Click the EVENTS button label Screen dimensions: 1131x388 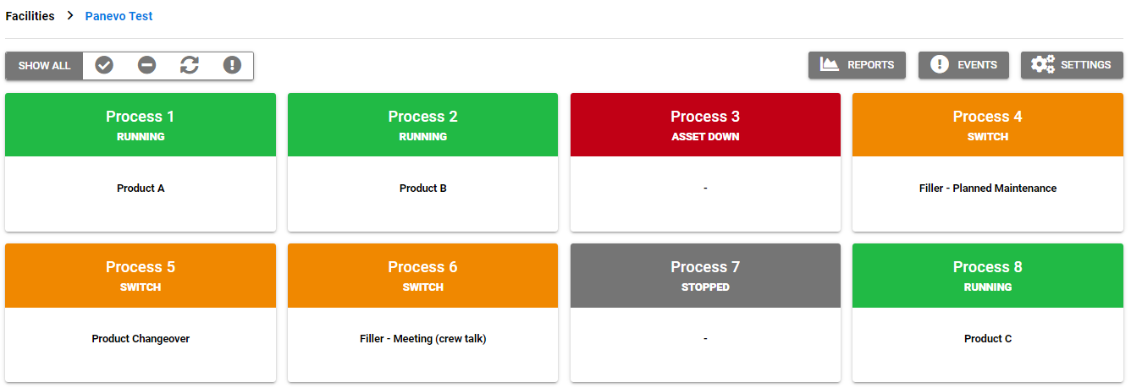click(x=977, y=65)
